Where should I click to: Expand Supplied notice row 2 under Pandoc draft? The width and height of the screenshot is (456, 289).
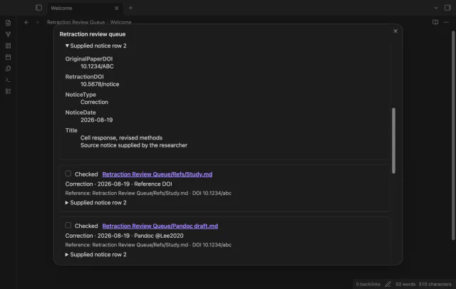(x=96, y=254)
